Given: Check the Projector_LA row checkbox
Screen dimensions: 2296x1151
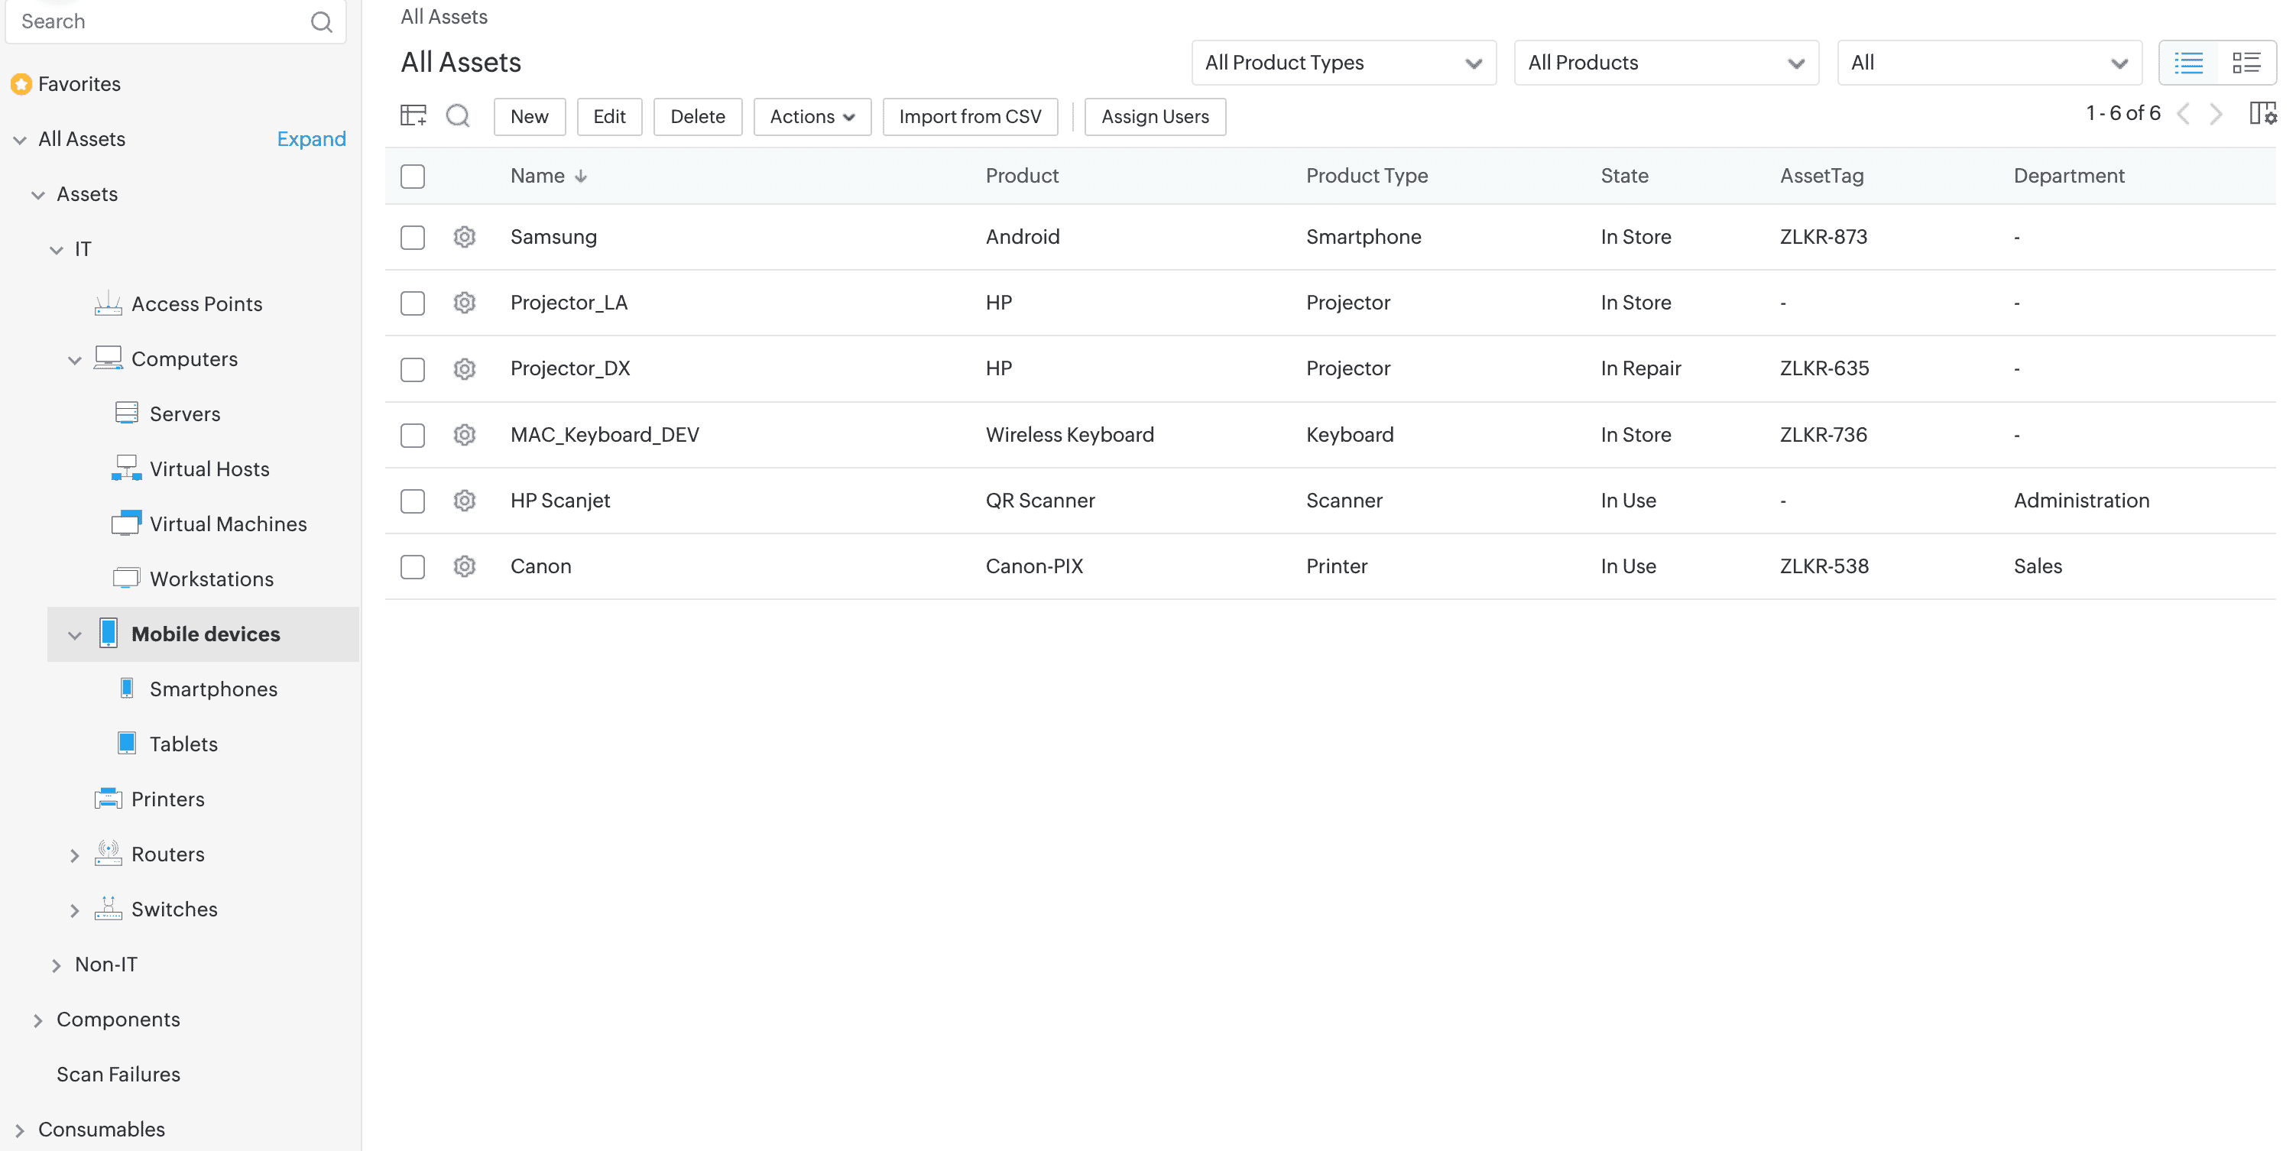Looking at the screenshot, I should 413,303.
